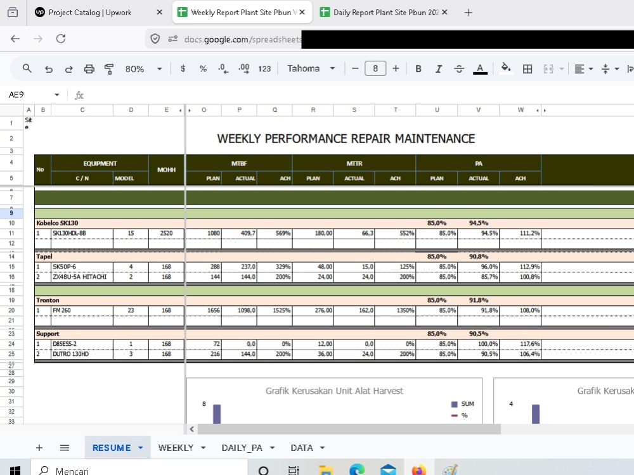Image resolution: width=634 pixels, height=475 pixels.
Task: Decrease decimal places
Action: coord(223,68)
